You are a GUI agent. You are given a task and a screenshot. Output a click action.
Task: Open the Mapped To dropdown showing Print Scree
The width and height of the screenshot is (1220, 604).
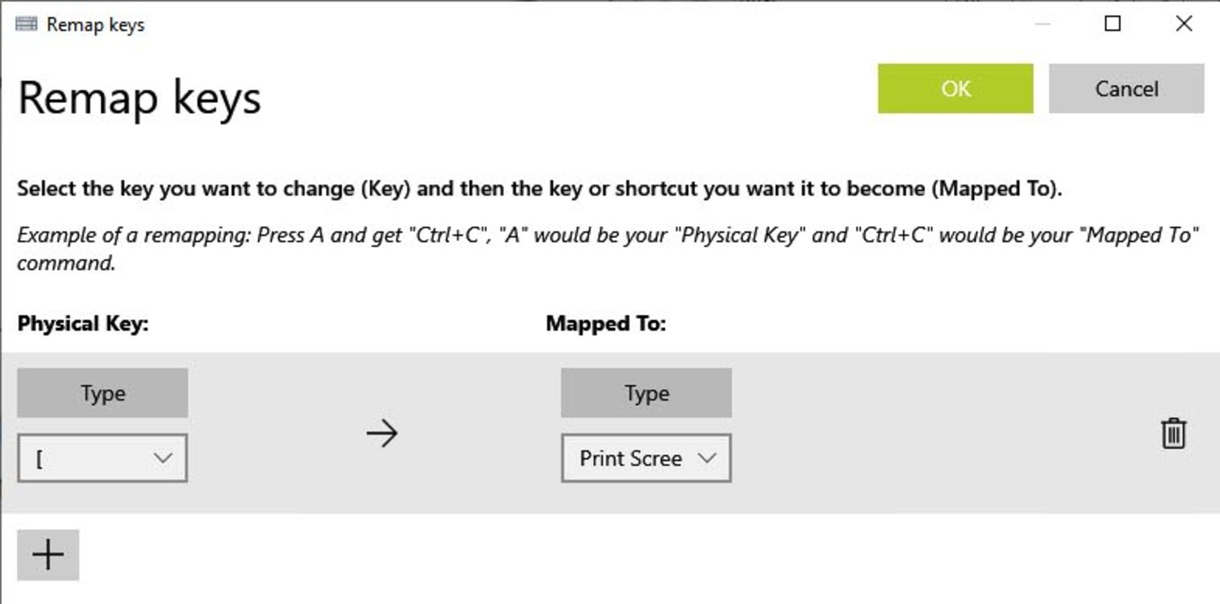pyautogui.click(x=646, y=457)
